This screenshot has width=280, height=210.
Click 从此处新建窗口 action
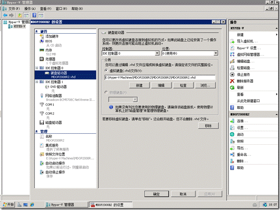tap(248, 101)
